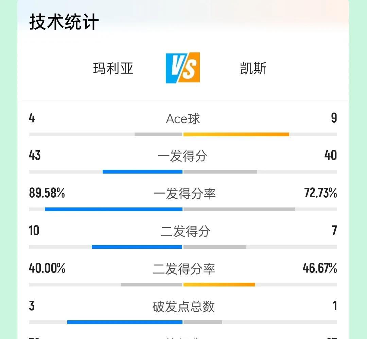Viewport: 367px width, 339px height.
Task: Click the 技术统计 heading
Action: pos(64,22)
